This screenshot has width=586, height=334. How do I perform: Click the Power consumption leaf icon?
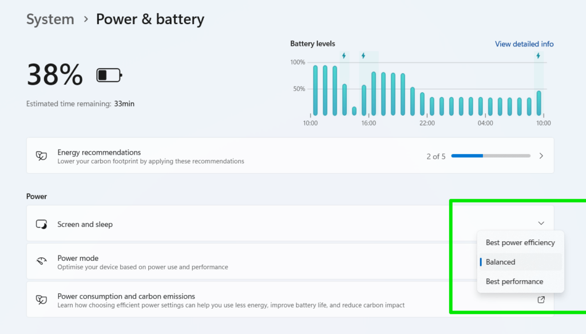[41, 298]
